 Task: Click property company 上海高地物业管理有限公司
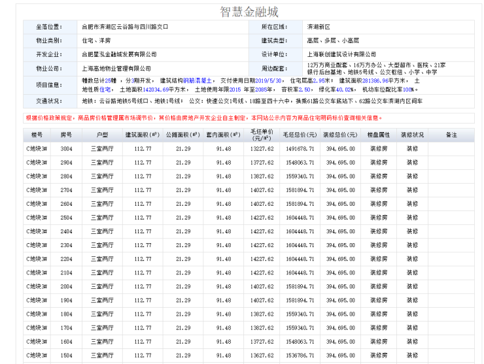click(x=116, y=69)
